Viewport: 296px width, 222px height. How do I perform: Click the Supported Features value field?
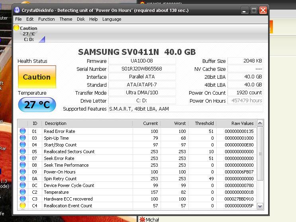coord(186,109)
